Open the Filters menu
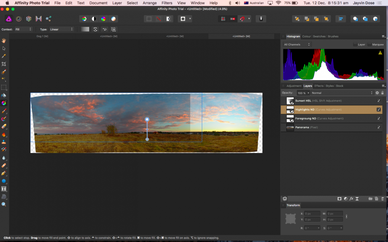The image size is (388, 242). pyautogui.click(x=167, y=3)
